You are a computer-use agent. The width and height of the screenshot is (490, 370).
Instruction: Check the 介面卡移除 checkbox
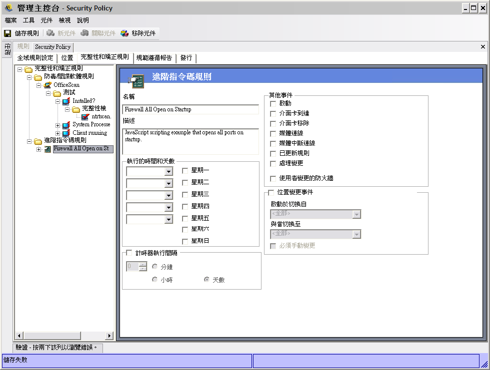click(273, 123)
